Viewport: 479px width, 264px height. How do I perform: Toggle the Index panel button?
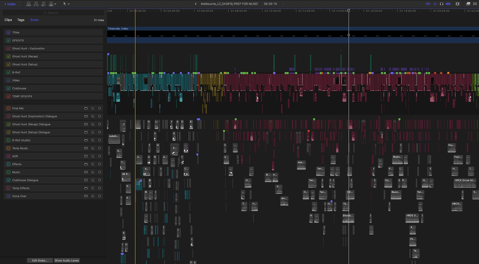[10, 4]
